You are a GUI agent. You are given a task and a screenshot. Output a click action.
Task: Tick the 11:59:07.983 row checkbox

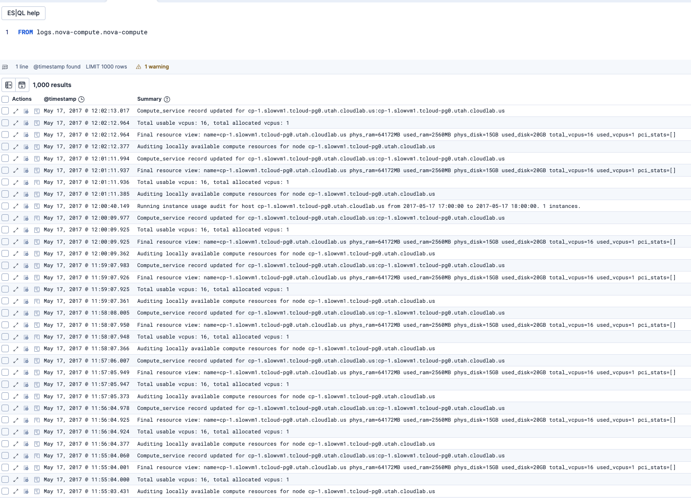5,266
